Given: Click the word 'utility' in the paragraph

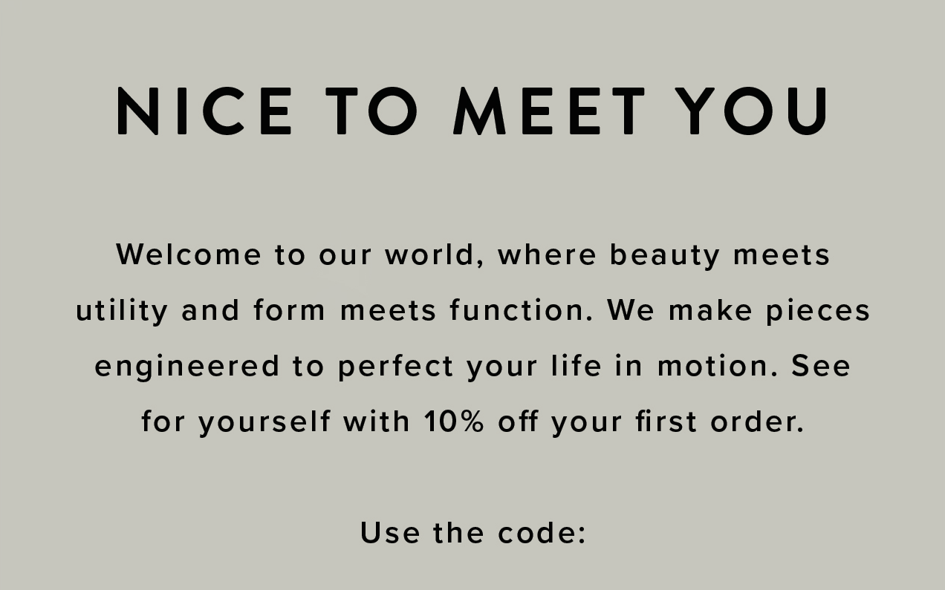Looking at the screenshot, I should coord(122,312).
